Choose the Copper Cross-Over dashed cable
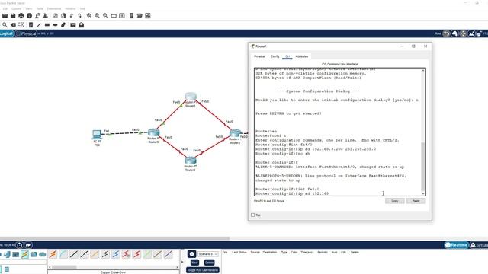The width and height of the screenshot is (488, 274). pyautogui.click(x=85, y=254)
